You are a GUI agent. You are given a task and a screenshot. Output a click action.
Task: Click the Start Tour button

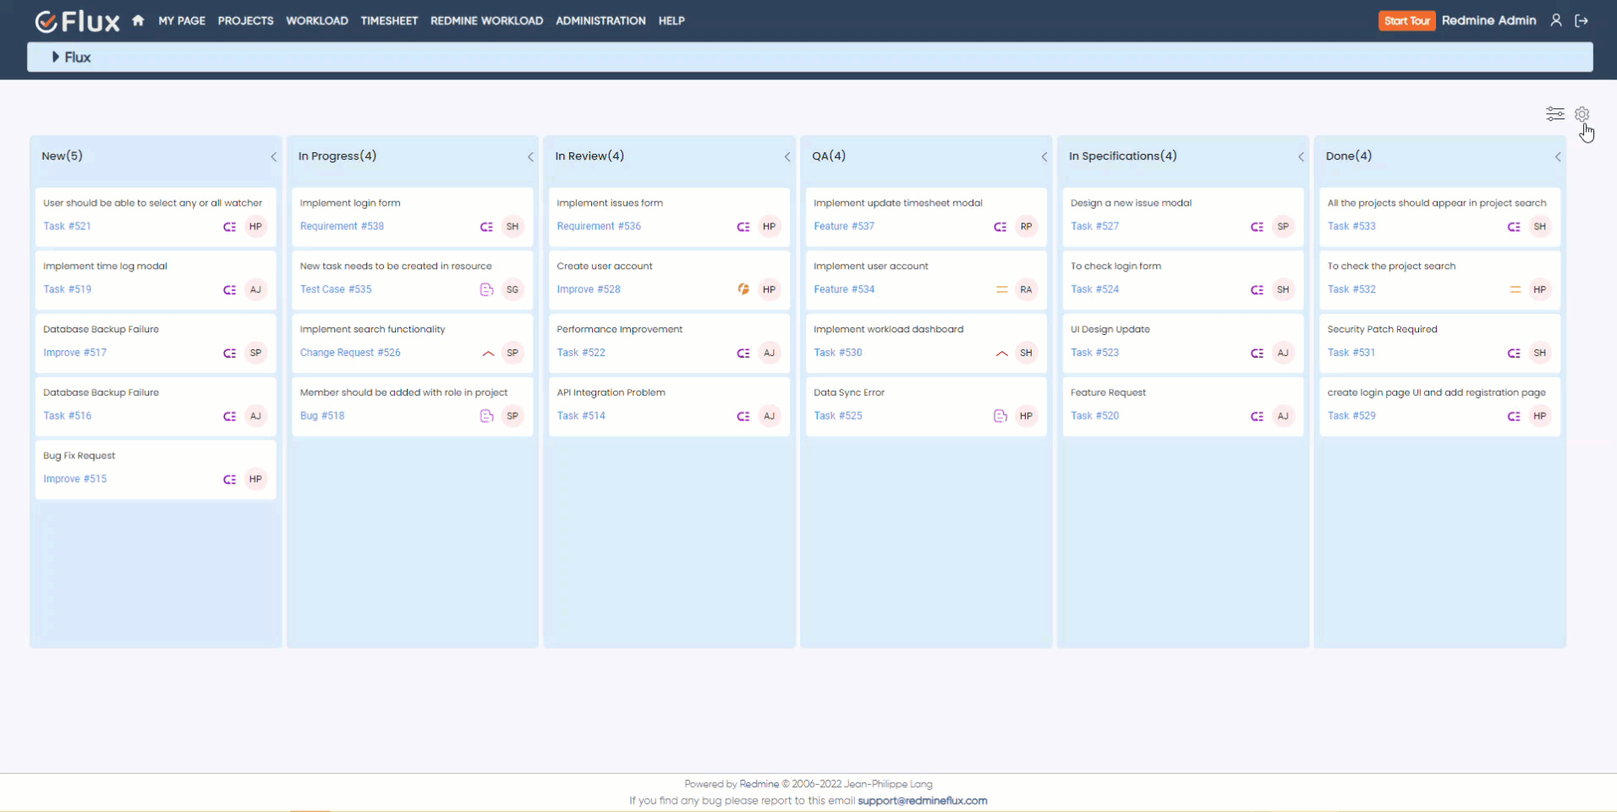(x=1406, y=20)
